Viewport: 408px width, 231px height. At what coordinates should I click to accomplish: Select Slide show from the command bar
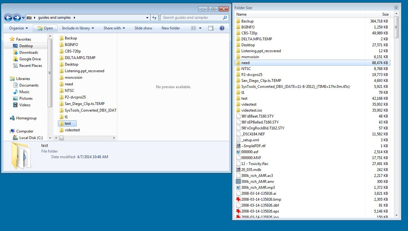143,28
